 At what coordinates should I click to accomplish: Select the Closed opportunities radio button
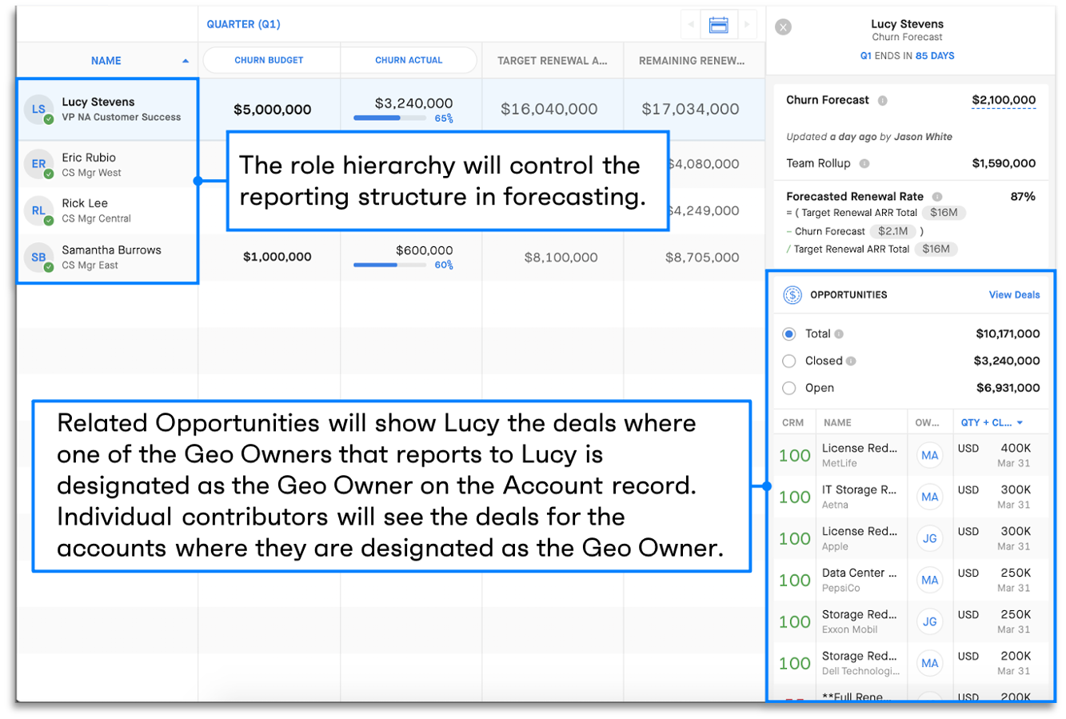(x=789, y=361)
